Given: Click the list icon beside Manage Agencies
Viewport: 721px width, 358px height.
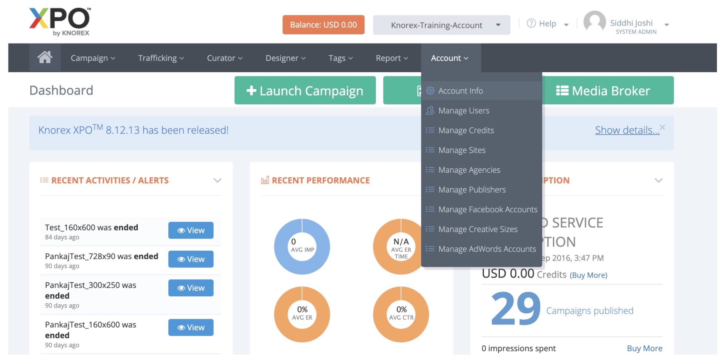Looking at the screenshot, I should (x=430, y=169).
